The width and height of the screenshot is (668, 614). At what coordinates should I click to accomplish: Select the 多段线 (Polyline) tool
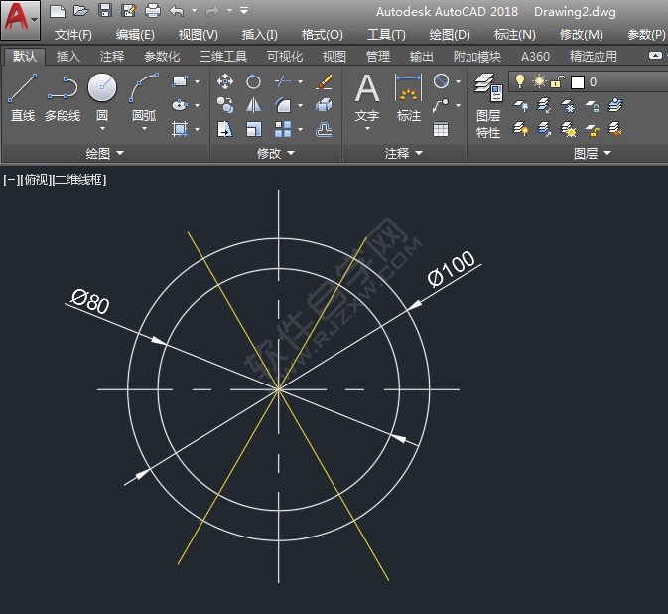tap(62, 98)
